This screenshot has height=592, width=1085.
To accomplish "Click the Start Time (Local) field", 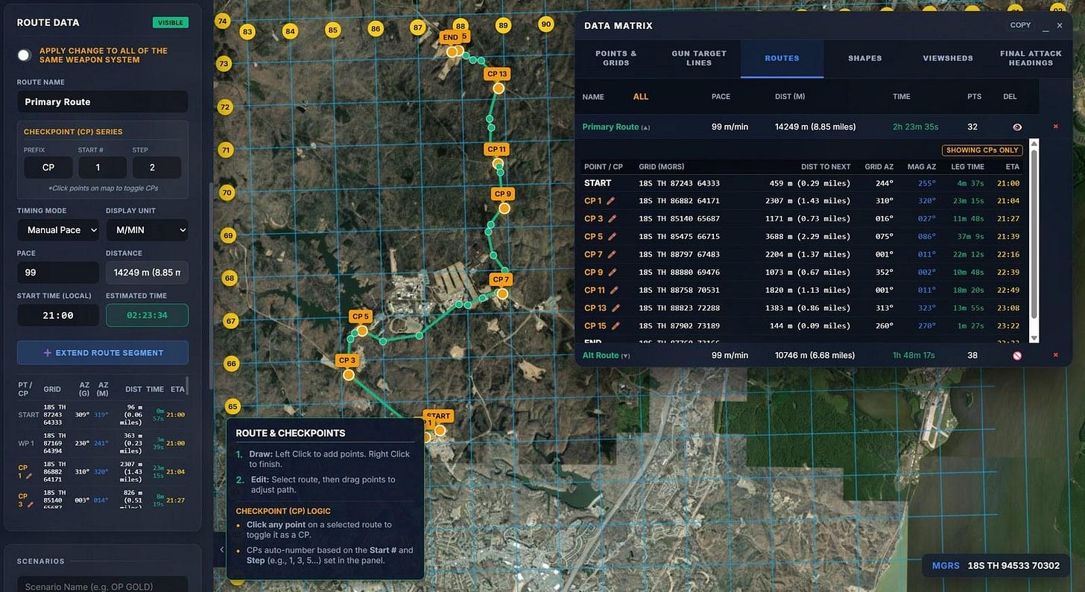I will 58,315.
